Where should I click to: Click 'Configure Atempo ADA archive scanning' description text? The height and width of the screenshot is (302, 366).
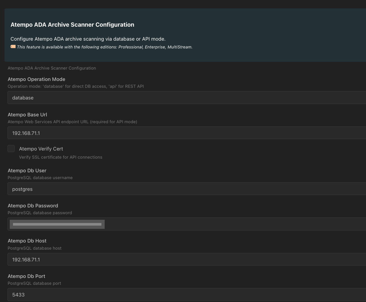tap(88, 39)
